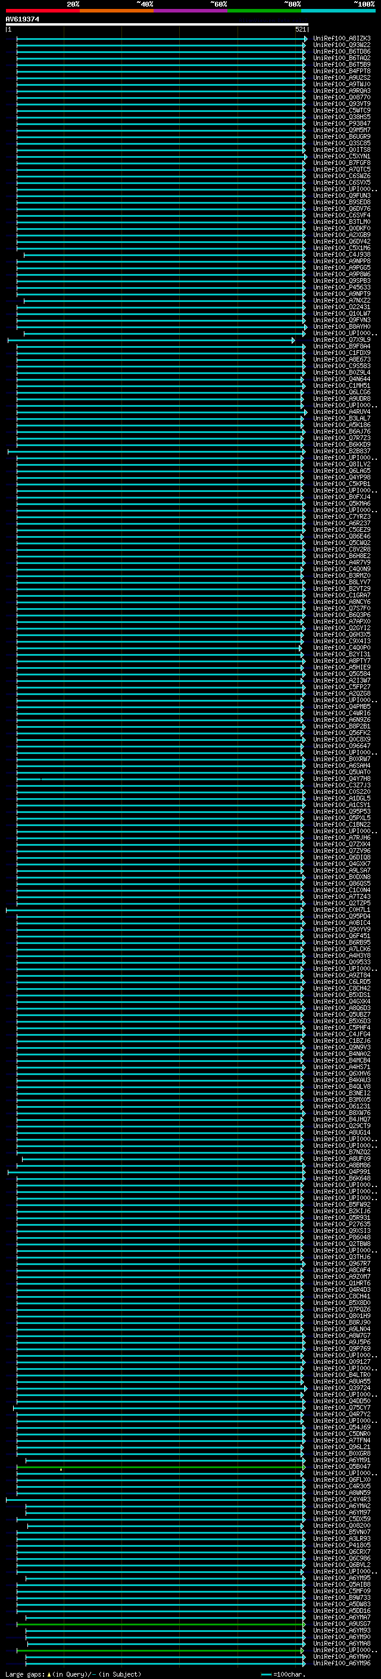Select hit UniRef100_A9USG7
The height and width of the screenshot is (1679, 381).
point(342,1624)
